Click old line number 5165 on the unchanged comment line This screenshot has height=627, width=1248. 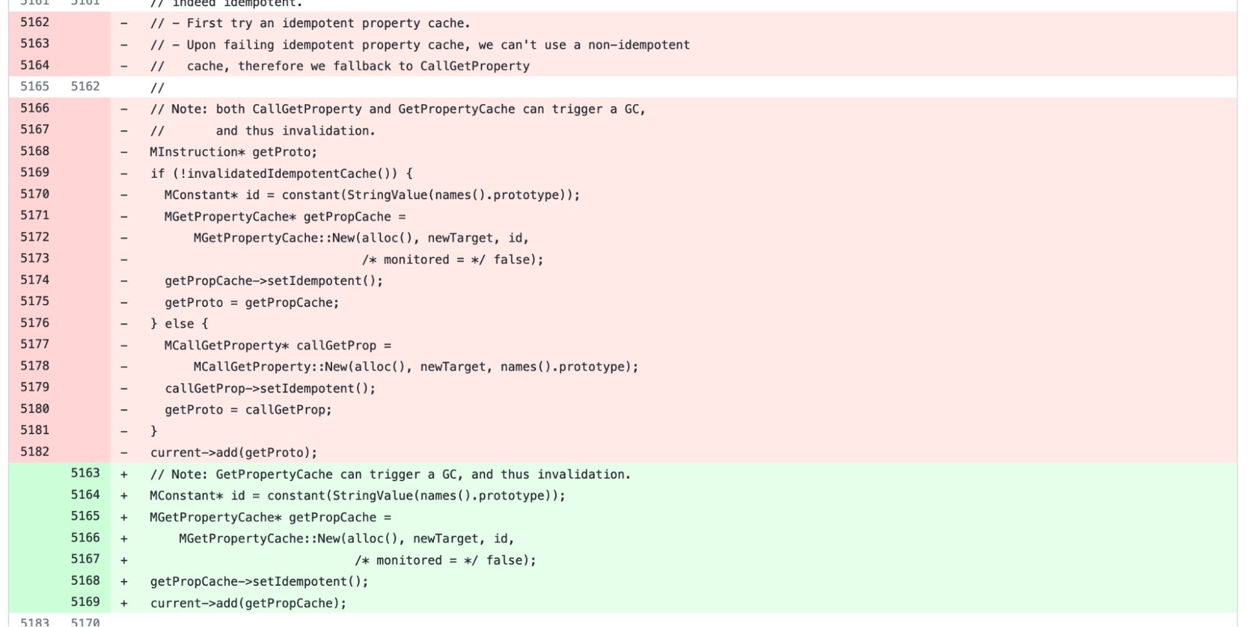pyautogui.click(x=34, y=86)
